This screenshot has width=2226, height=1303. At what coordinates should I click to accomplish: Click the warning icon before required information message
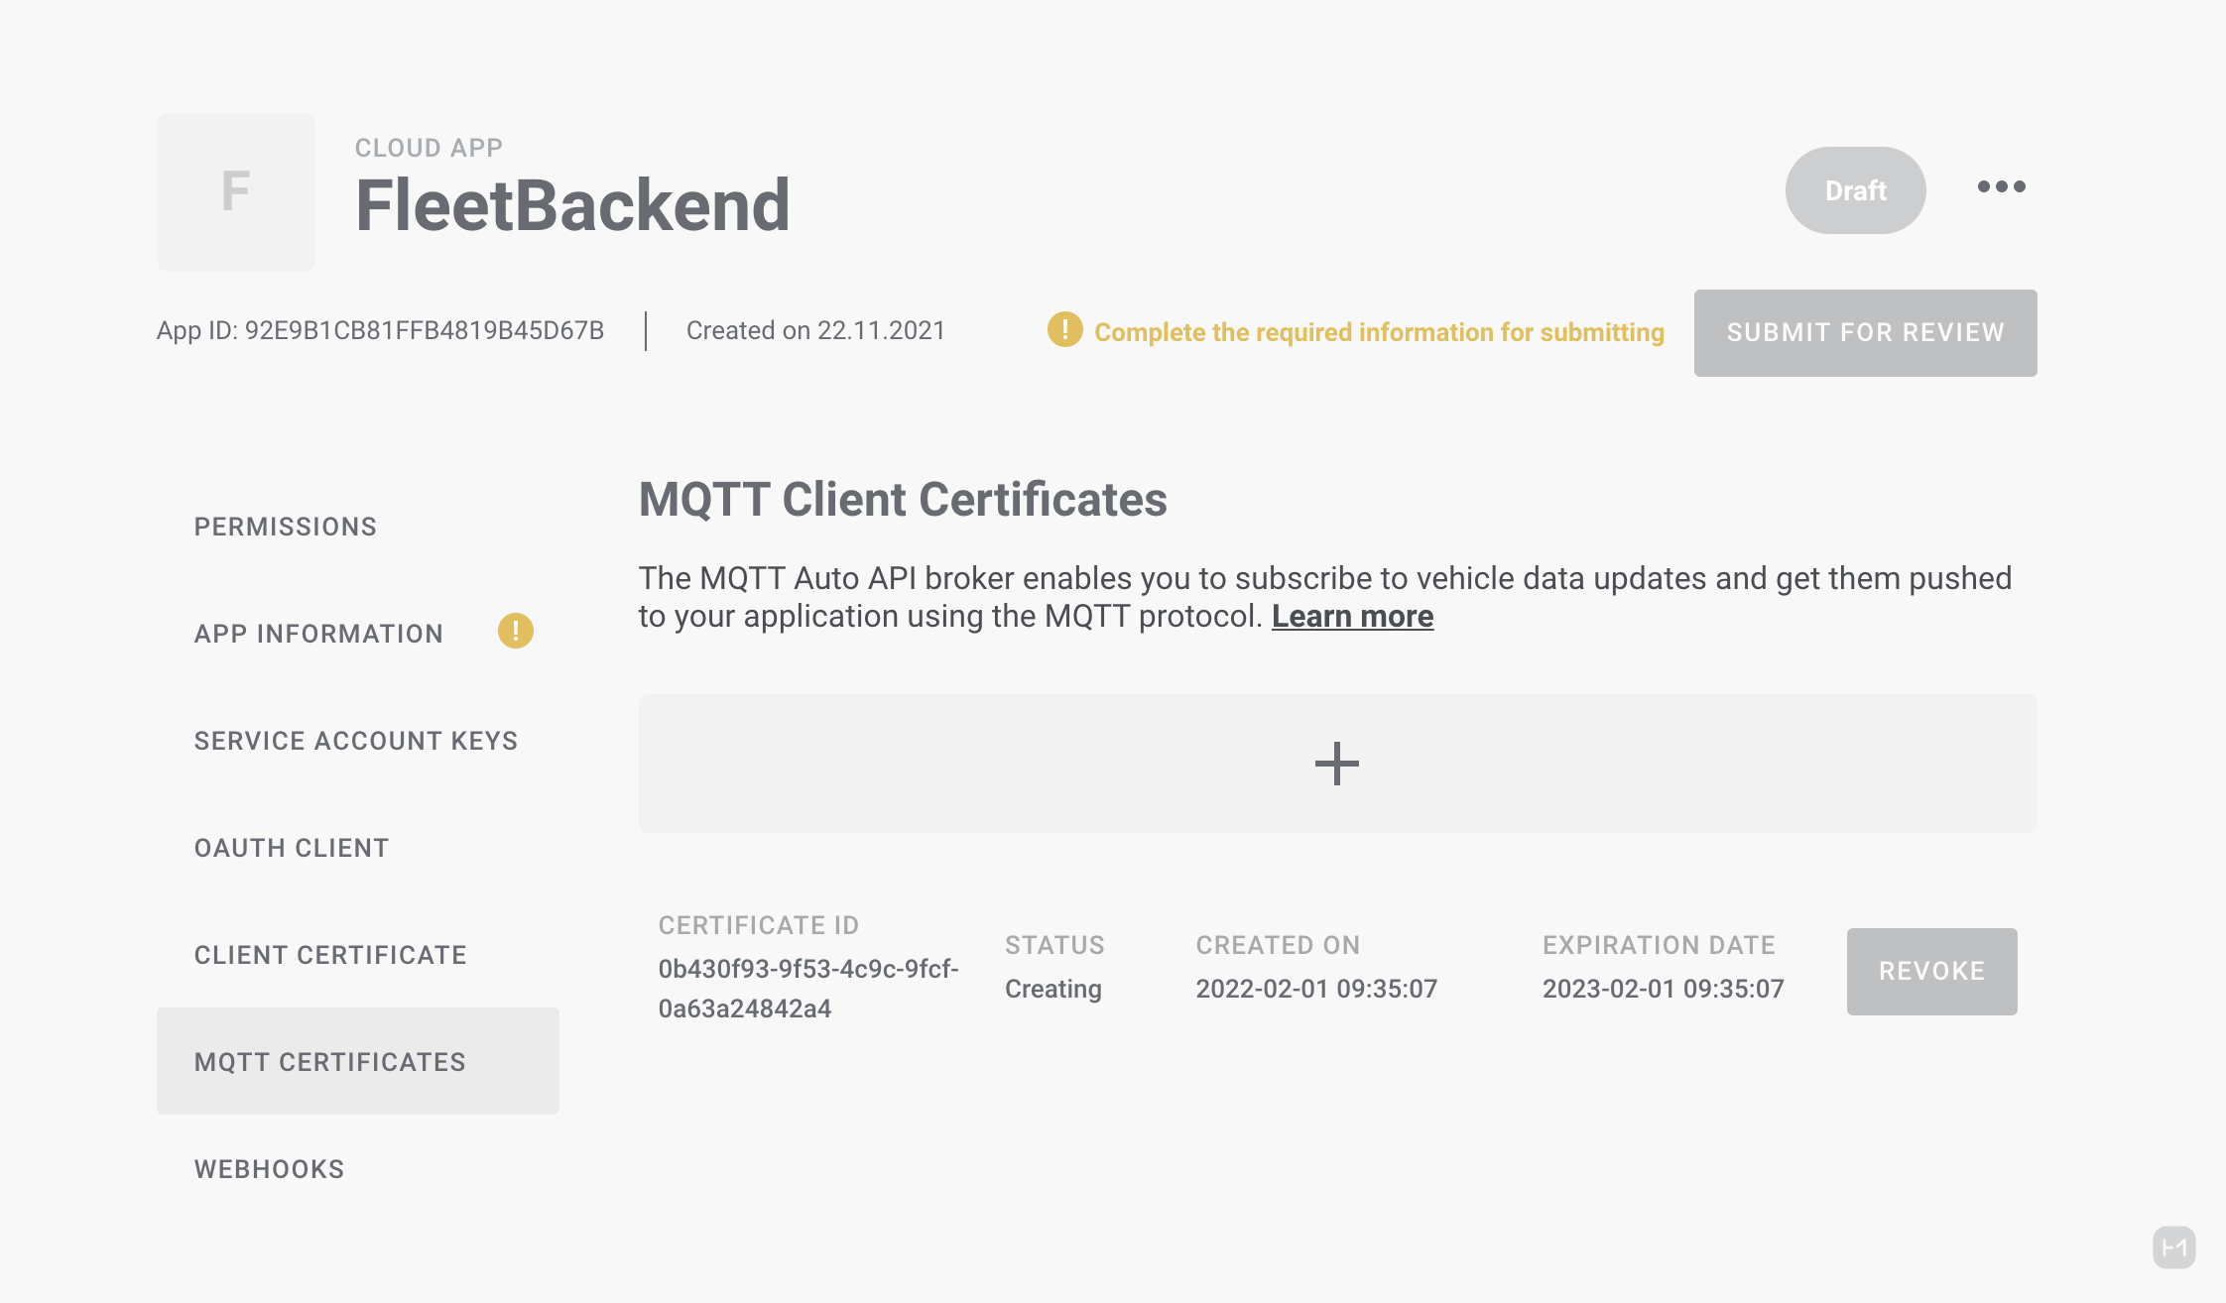[1062, 331]
